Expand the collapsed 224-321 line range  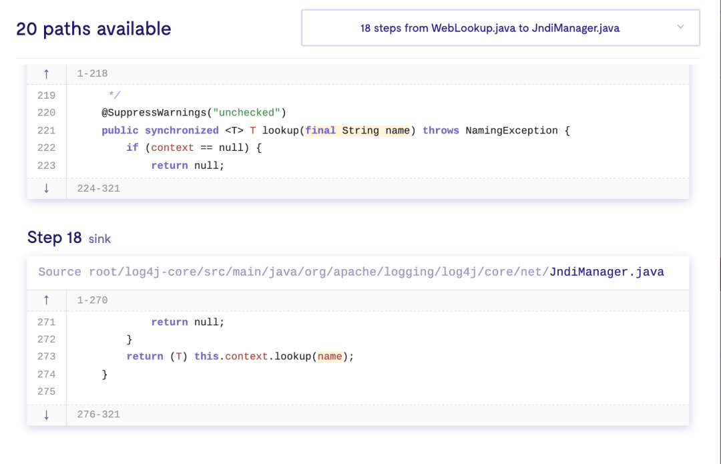[x=99, y=188]
